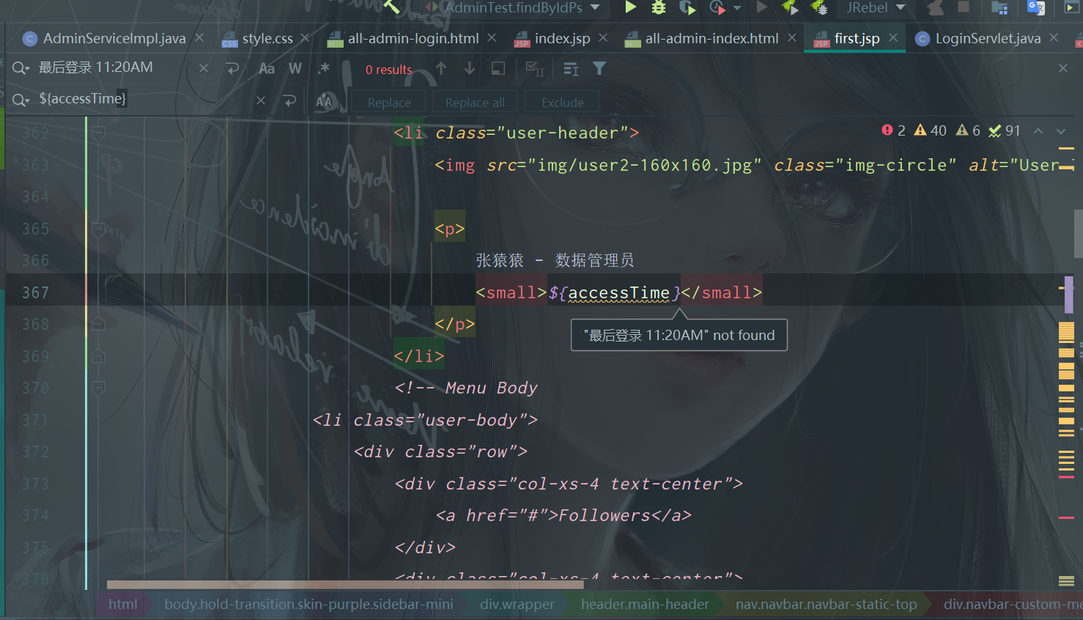Viewport: 1083px width, 620px height.
Task: Clear the replace field text
Action: click(261, 100)
